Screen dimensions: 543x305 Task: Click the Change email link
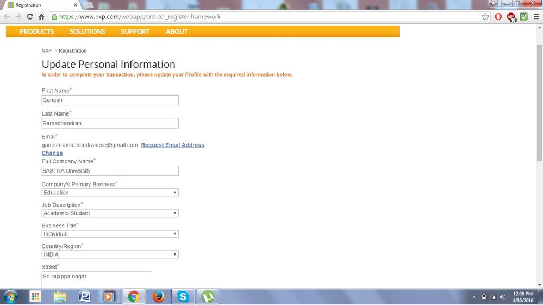point(52,153)
